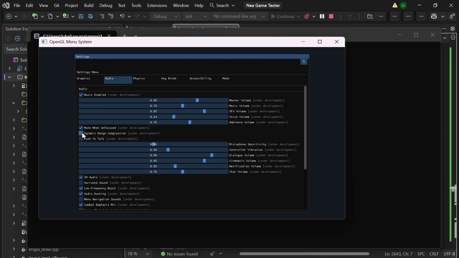Switch to the Physics settings tab
This screenshot has width=459, height=258.
click(x=139, y=78)
